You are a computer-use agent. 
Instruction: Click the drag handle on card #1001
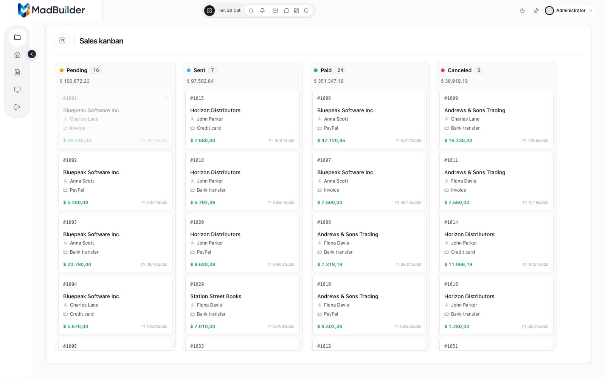[x=166, y=97]
